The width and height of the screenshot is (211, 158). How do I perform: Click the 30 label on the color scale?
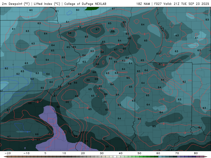point(102,153)
